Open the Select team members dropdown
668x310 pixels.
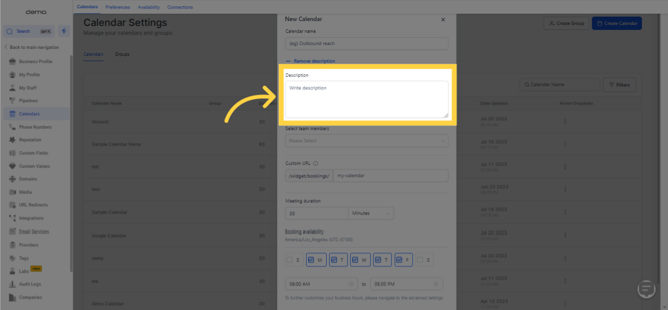pyautogui.click(x=366, y=141)
